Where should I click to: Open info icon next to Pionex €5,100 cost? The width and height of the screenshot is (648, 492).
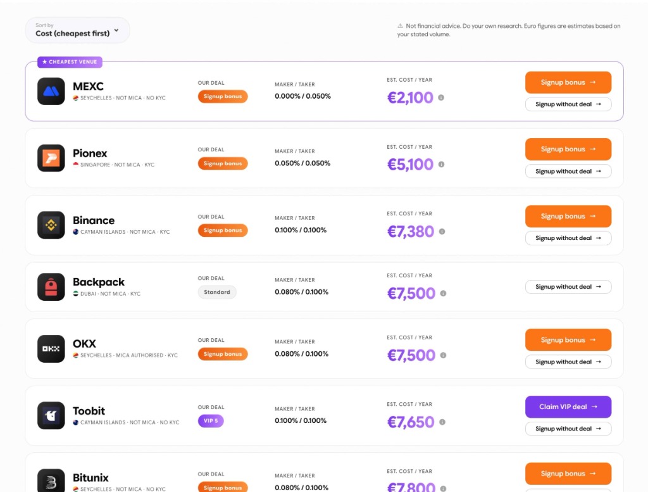tap(441, 164)
